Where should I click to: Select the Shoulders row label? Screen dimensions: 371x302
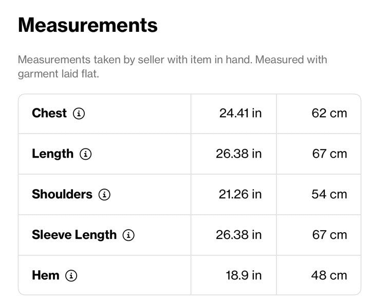click(x=62, y=194)
